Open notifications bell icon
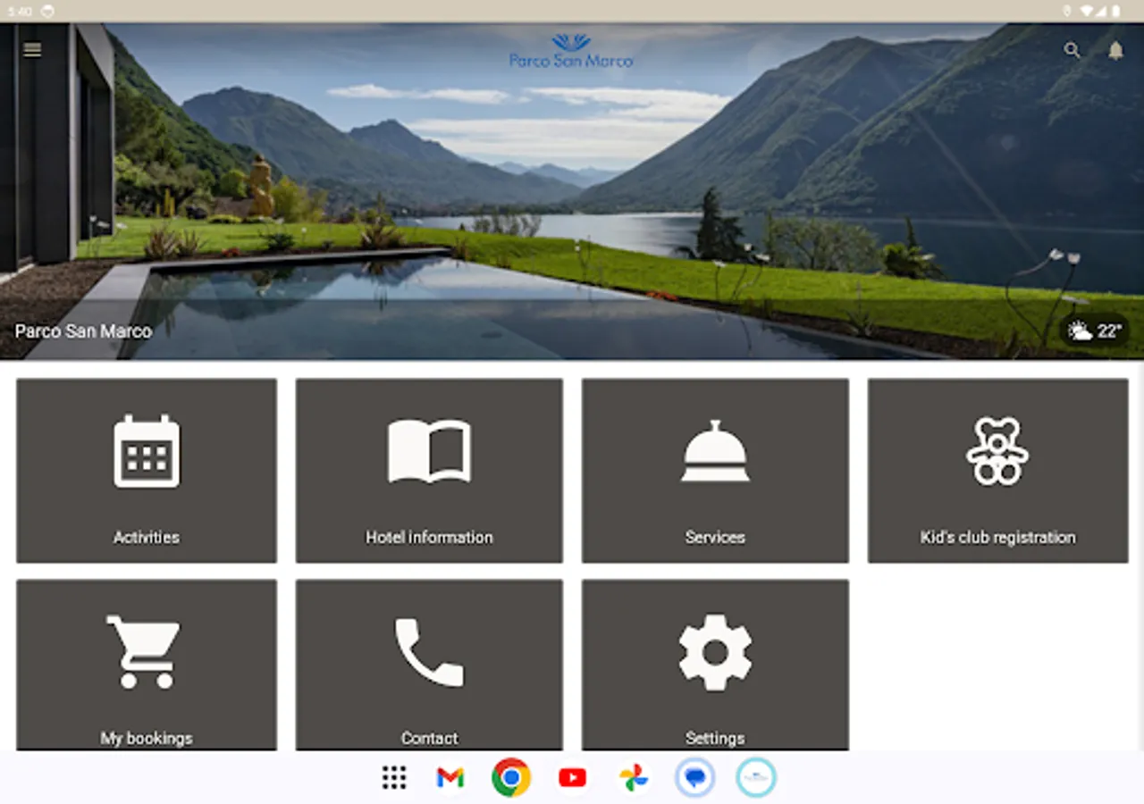Viewport: 1144px width, 804px height. tap(1115, 50)
